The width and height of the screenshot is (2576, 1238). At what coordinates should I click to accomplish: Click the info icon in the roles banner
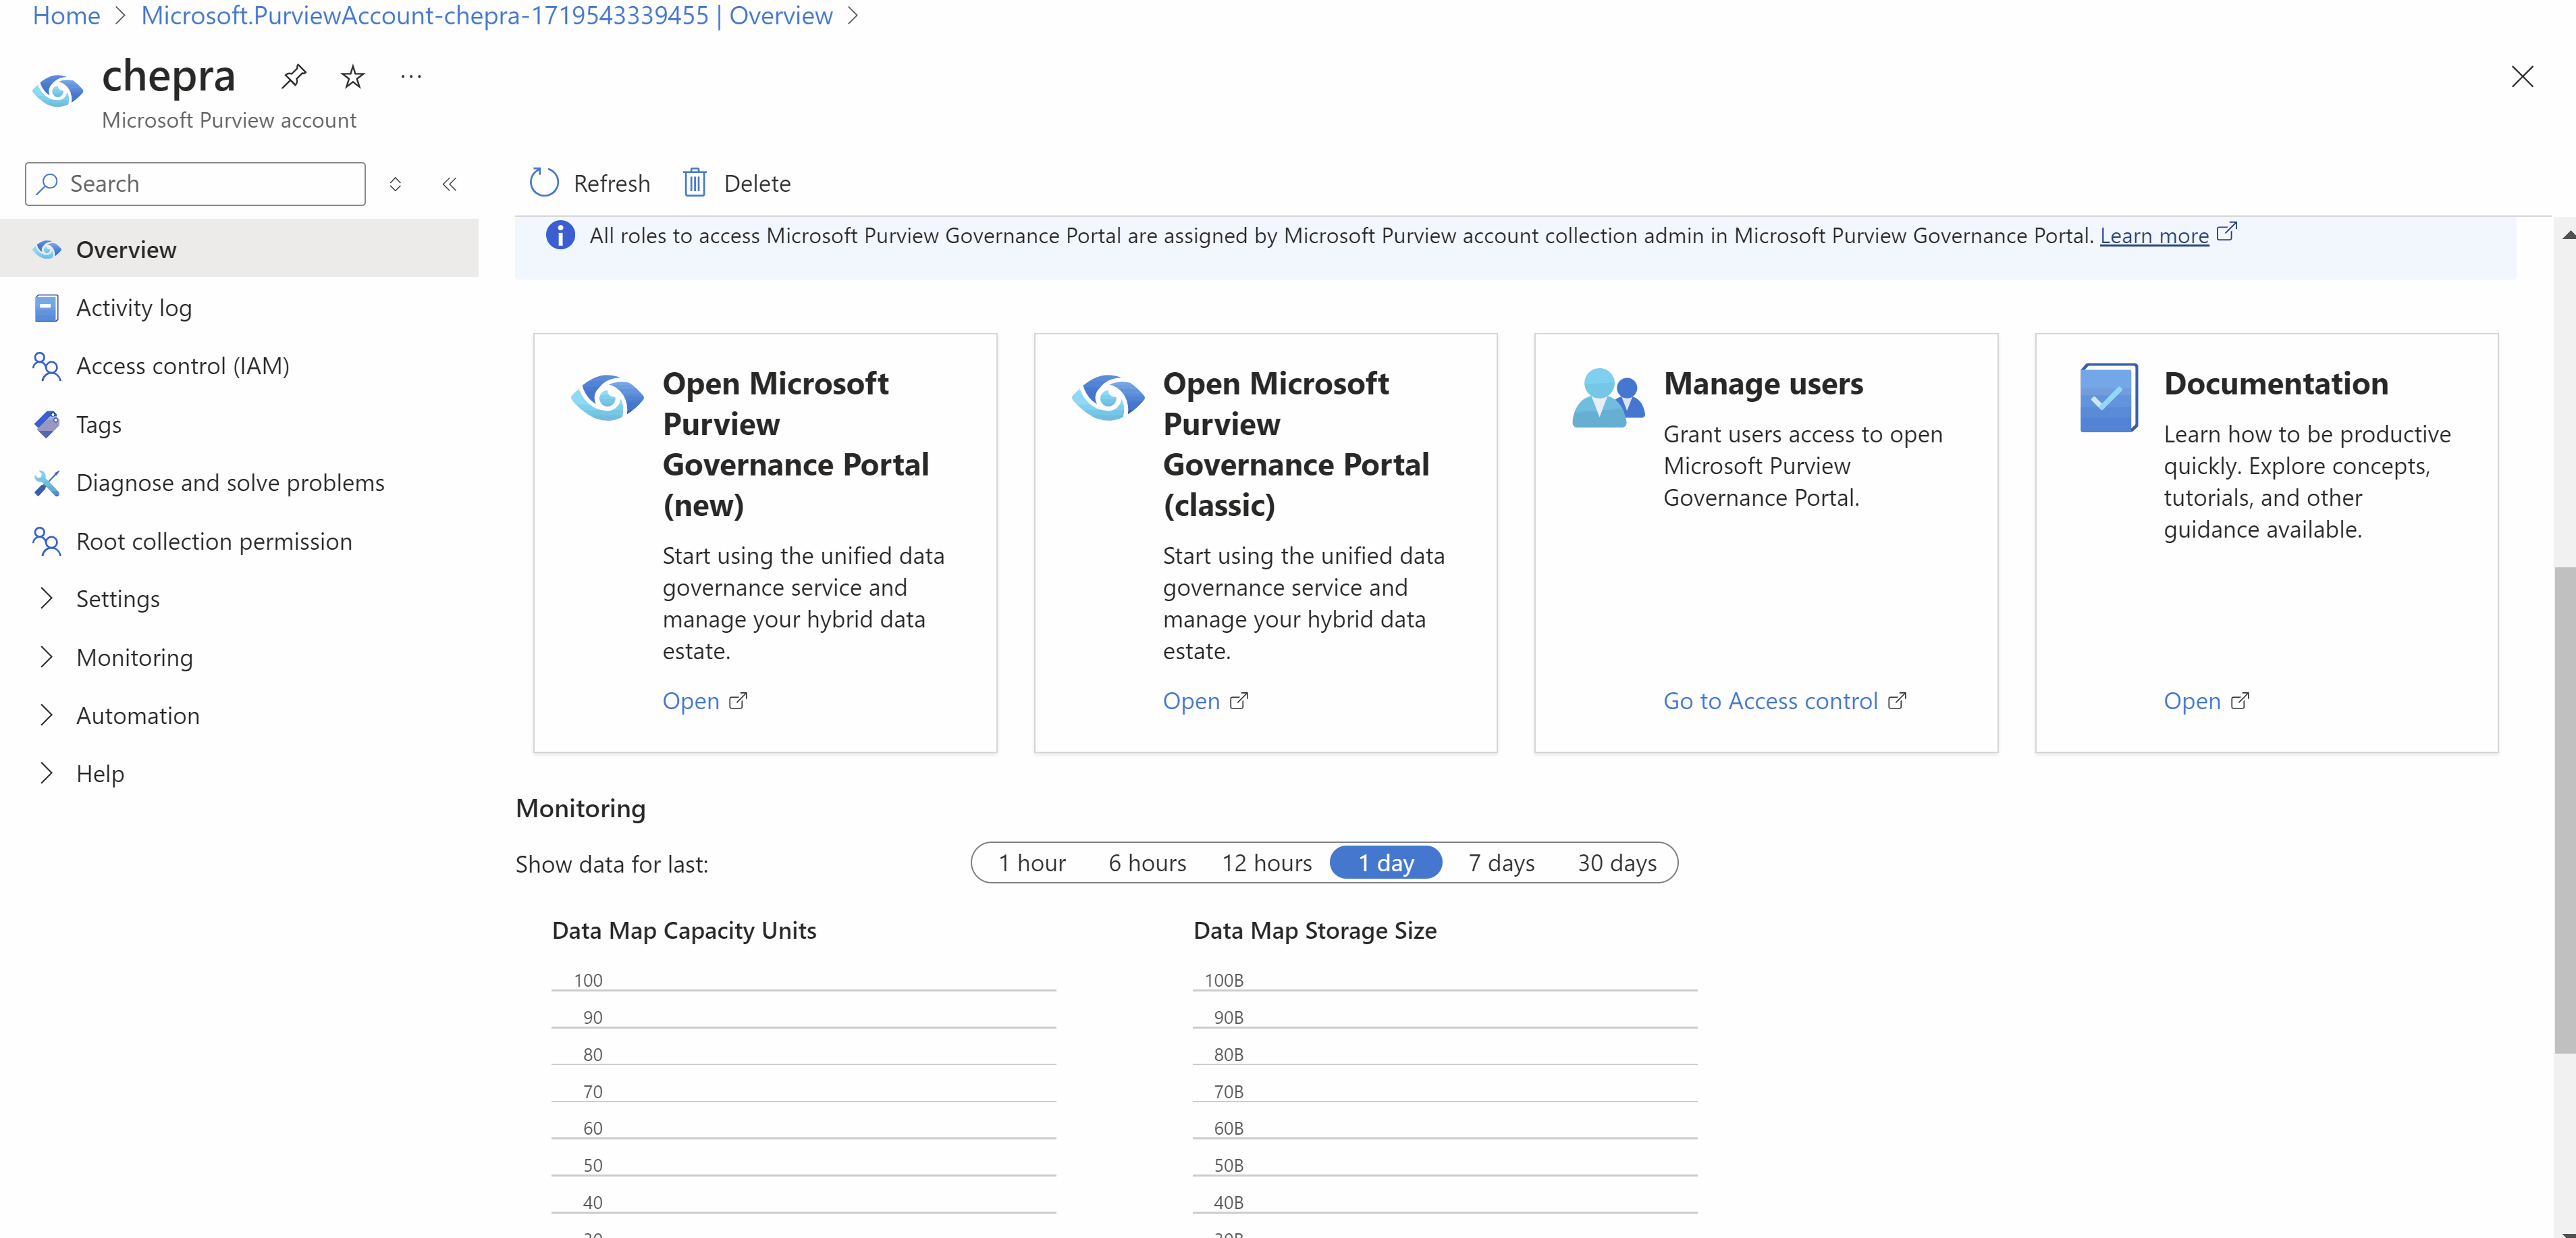pos(560,235)
